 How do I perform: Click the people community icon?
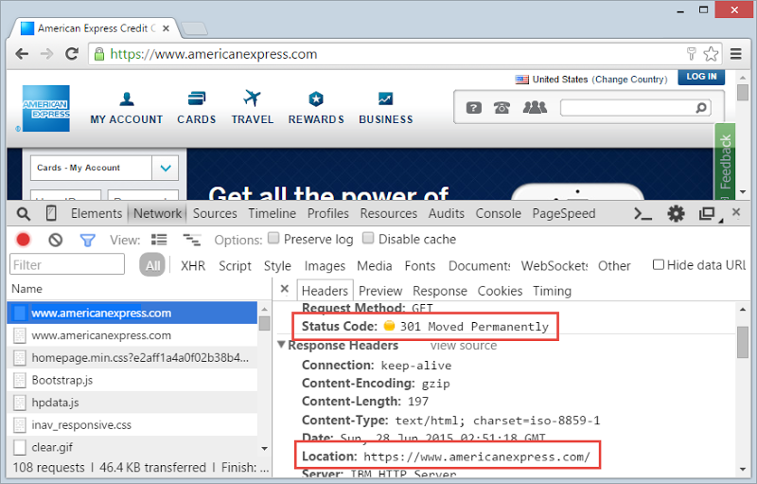coord(535,107)
